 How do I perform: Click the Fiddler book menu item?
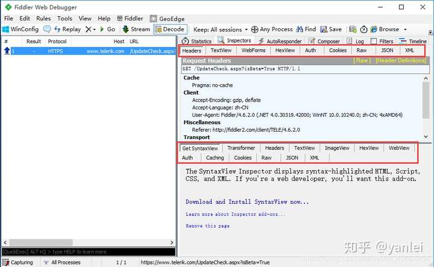(x=130, y=19)
